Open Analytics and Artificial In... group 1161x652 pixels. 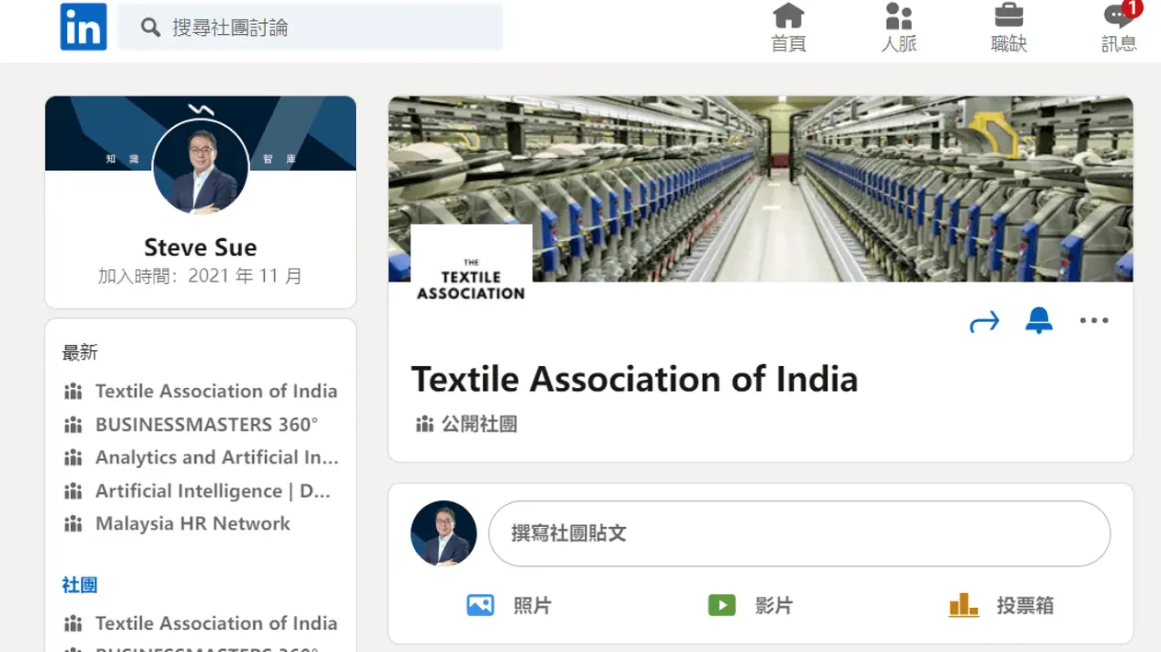tap(217, 457)
